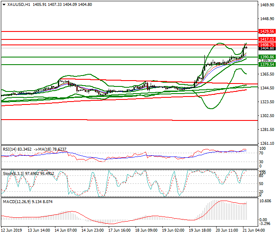Viewport: 277px width, 235px height.
Task: Select the XAUUSD,H1 chart title text
Action: pyautogui.click(x=19, y=5)
